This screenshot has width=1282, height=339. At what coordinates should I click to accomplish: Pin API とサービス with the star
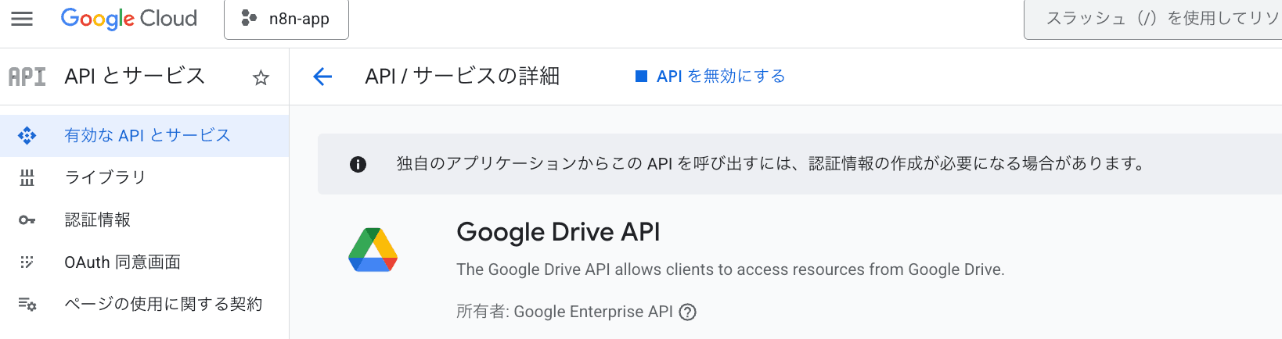pyautogui.click(x=261, y=77)
